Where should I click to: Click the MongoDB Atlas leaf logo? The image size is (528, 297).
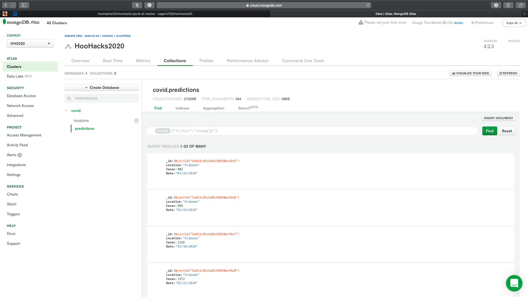click(4, 22)
